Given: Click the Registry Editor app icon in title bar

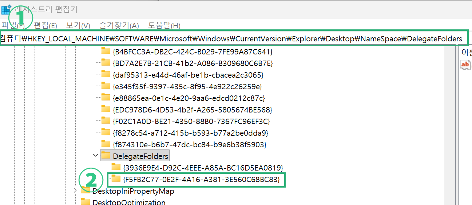Looking at the screenshot, I should [6, 9].
